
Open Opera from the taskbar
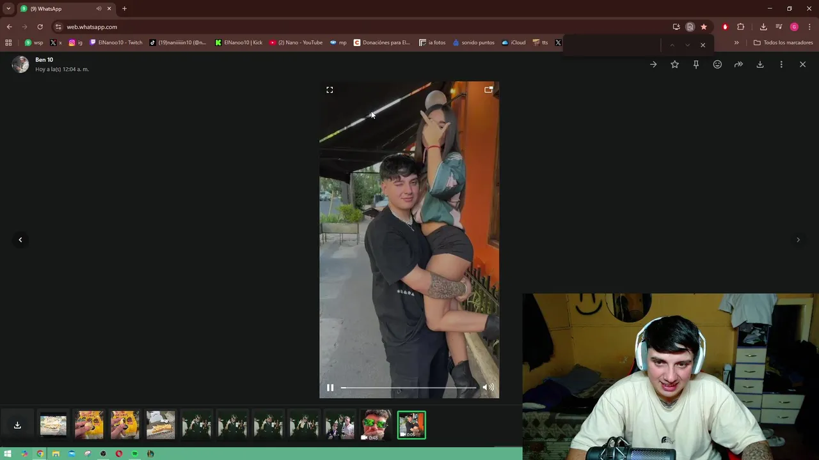pos(119,454)
